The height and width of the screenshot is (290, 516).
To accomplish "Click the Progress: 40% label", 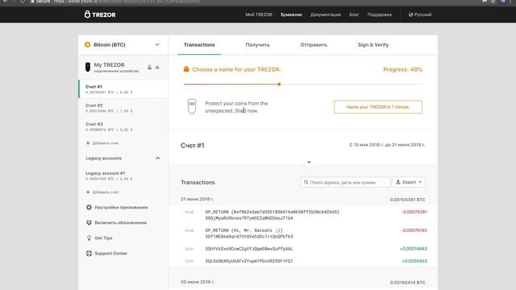I will (402, 69).
